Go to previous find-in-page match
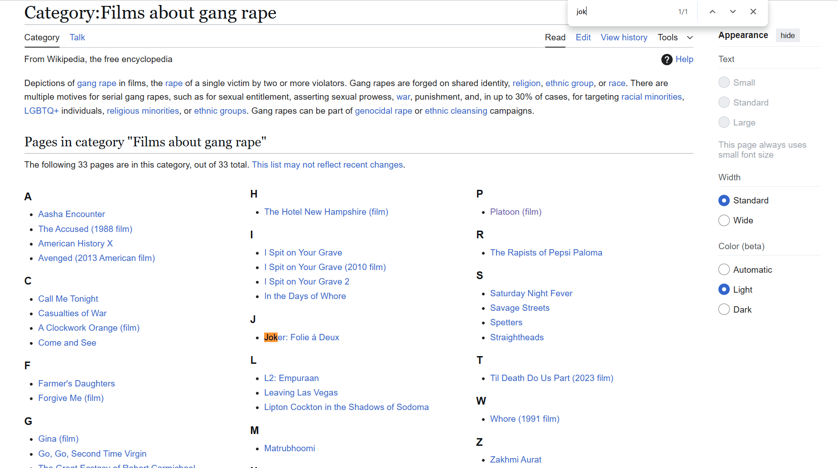 (x=712, y=12)
